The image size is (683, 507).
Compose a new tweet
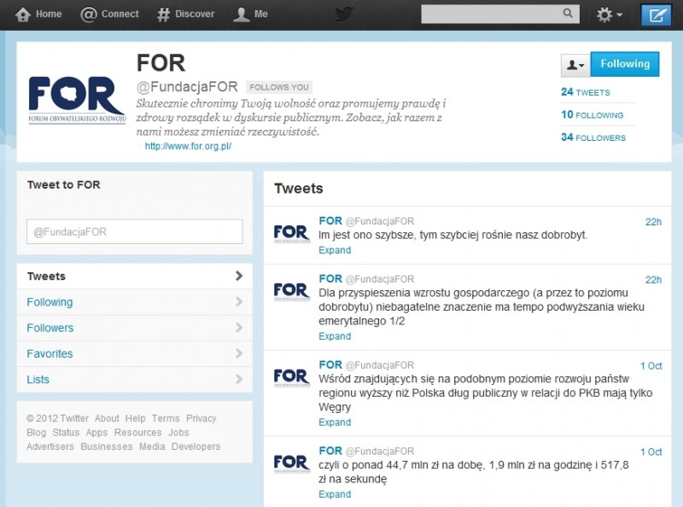pyautogui.click(x=657, y=15)
